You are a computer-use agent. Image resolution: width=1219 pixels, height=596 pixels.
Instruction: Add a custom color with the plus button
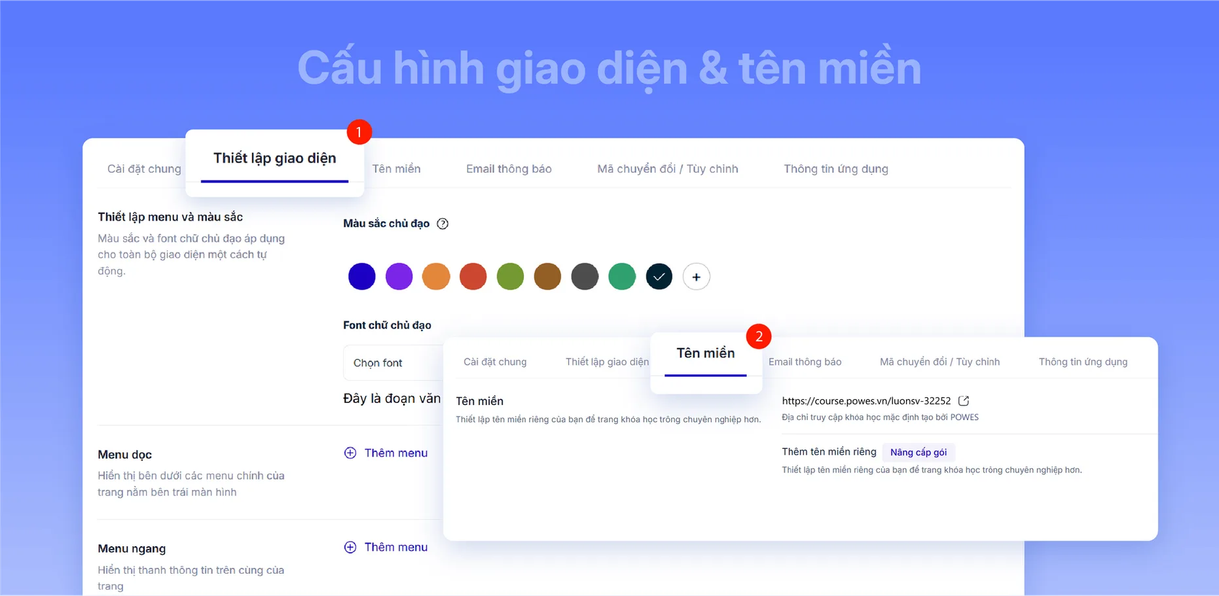[x=696, y=277]
